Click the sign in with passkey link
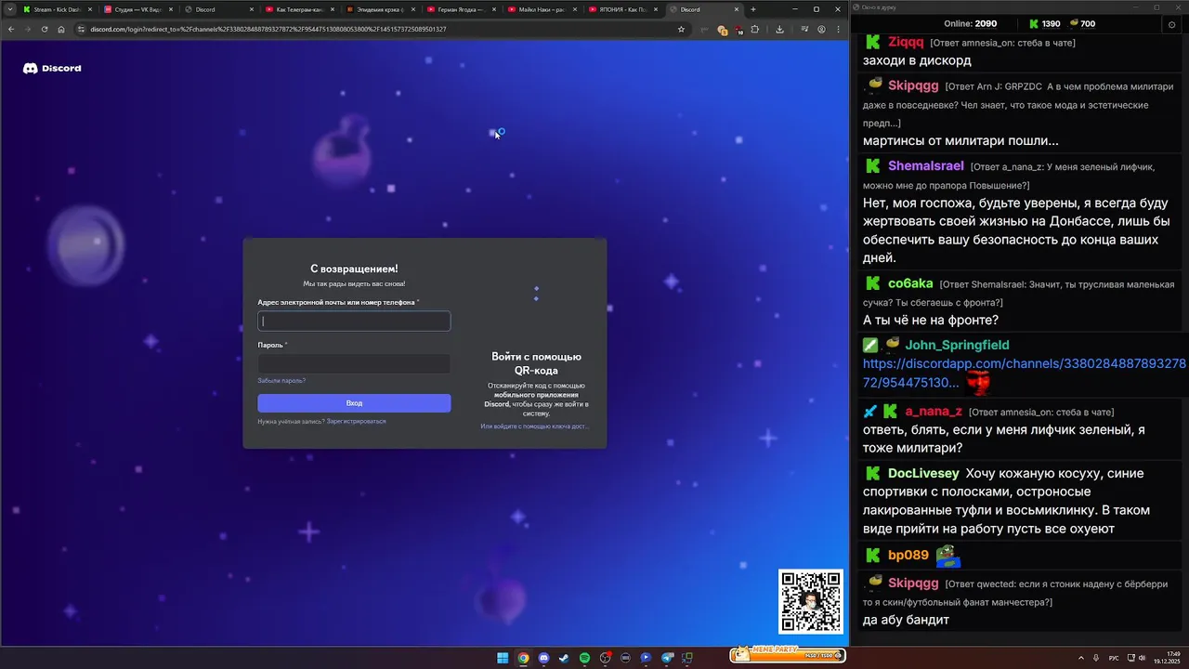 [534, 426]
